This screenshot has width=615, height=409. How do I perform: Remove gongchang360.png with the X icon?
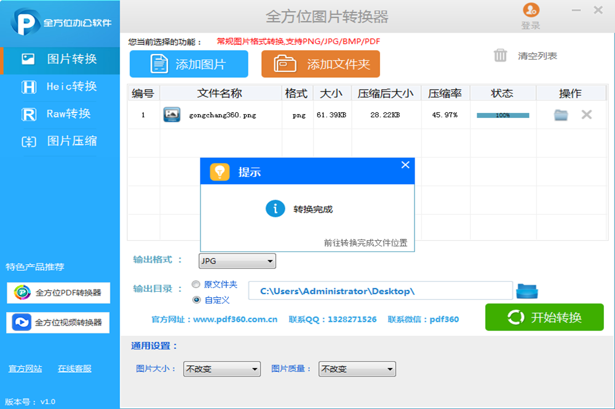[x=587, y=114]
